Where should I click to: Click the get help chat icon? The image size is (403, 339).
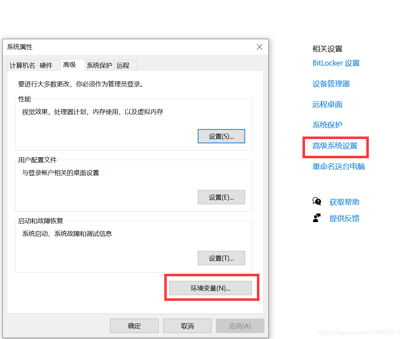[317, 201]
